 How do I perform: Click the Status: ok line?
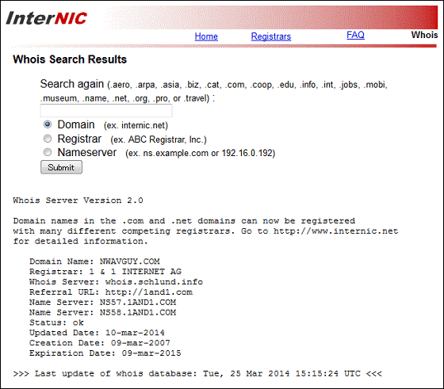(56, 322)
